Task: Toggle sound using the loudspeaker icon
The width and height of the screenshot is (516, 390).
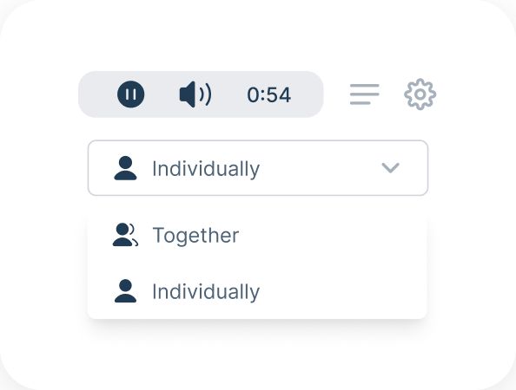Action: pyautogui.click(x=195, y=94)
